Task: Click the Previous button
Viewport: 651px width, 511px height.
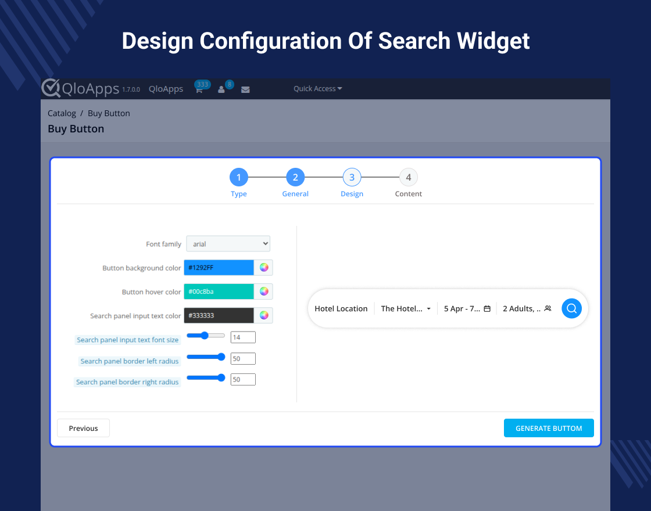Action: point(84,428)
